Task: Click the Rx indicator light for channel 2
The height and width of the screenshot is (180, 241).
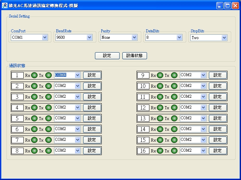Action: click(34, 86)
